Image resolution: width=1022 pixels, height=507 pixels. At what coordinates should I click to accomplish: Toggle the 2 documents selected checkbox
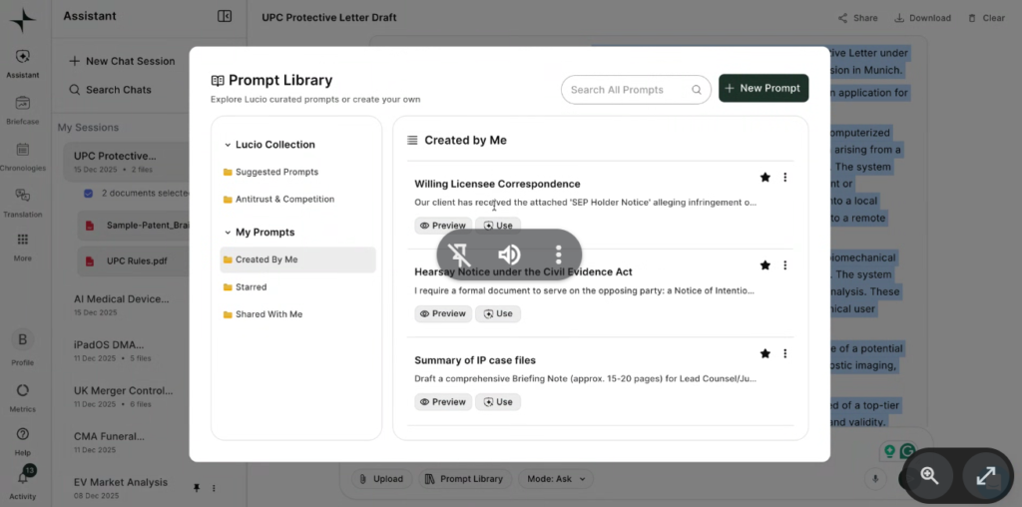pyautogui.click(x=89, y=193)
